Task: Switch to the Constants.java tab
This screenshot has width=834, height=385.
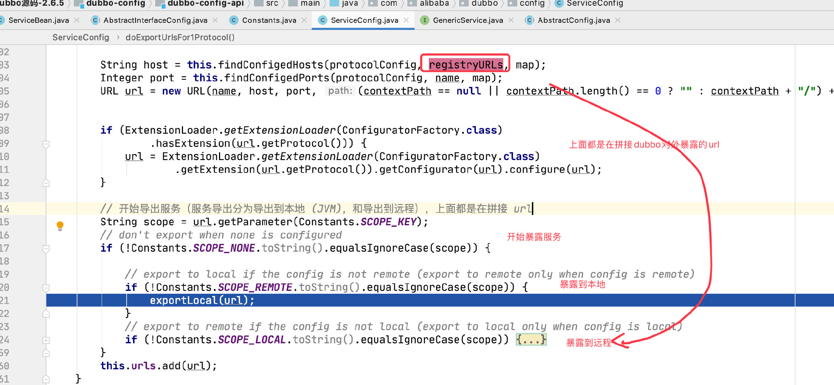Action: tap(269, 20)
